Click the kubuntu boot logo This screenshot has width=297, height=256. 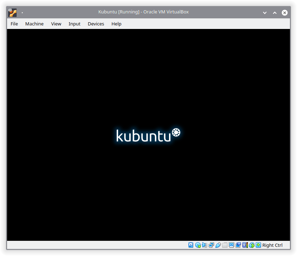coord(148,135)
